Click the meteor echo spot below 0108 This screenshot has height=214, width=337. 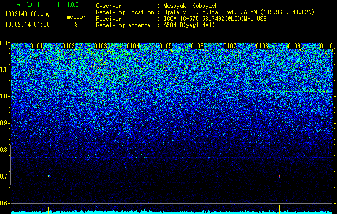[x=256, y=174]
